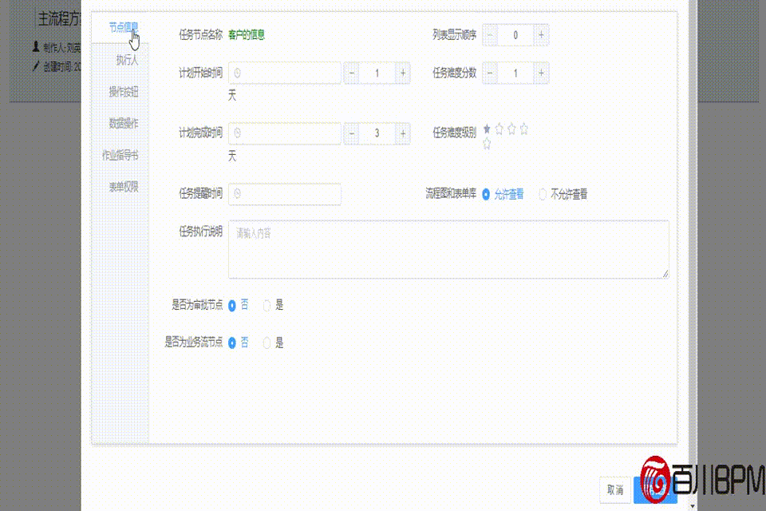Decrease 计划开始时间 days with minus button
This screenshot has width=766, height=511.
click(351, 73)
